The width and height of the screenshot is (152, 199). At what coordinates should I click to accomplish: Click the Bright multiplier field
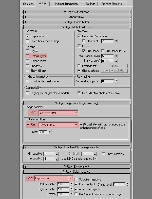pyautogui.click(x=63, y=189)
